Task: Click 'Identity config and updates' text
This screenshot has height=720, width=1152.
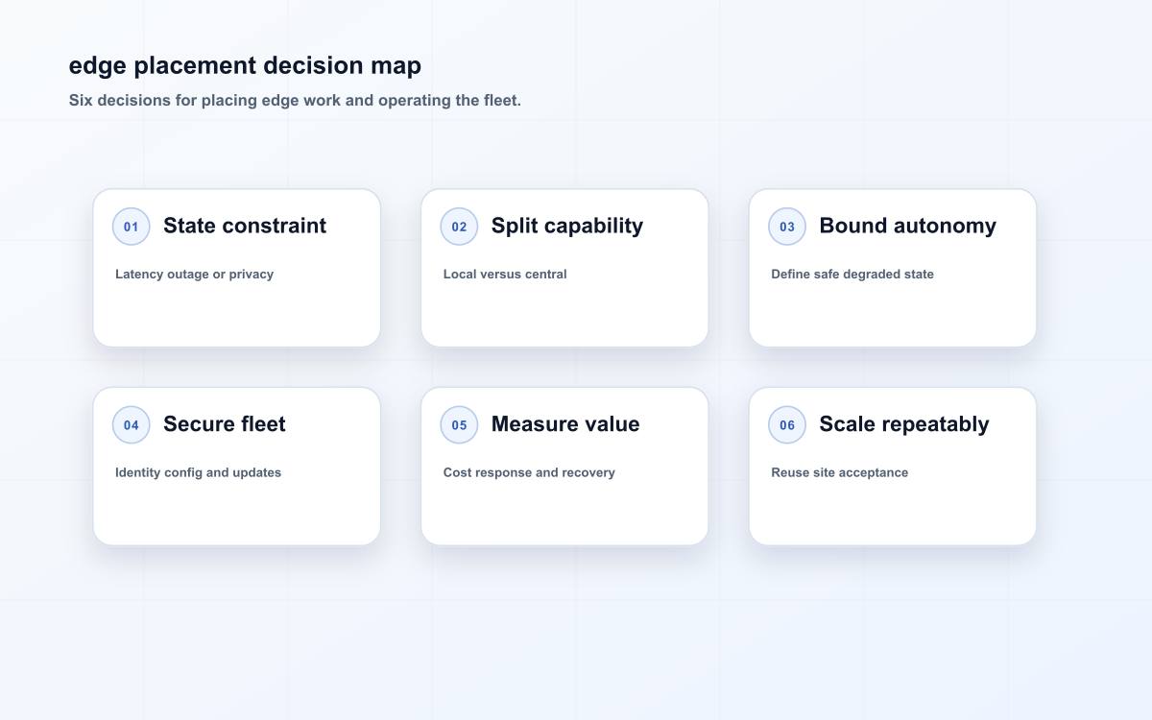Action: click(198, 473)
